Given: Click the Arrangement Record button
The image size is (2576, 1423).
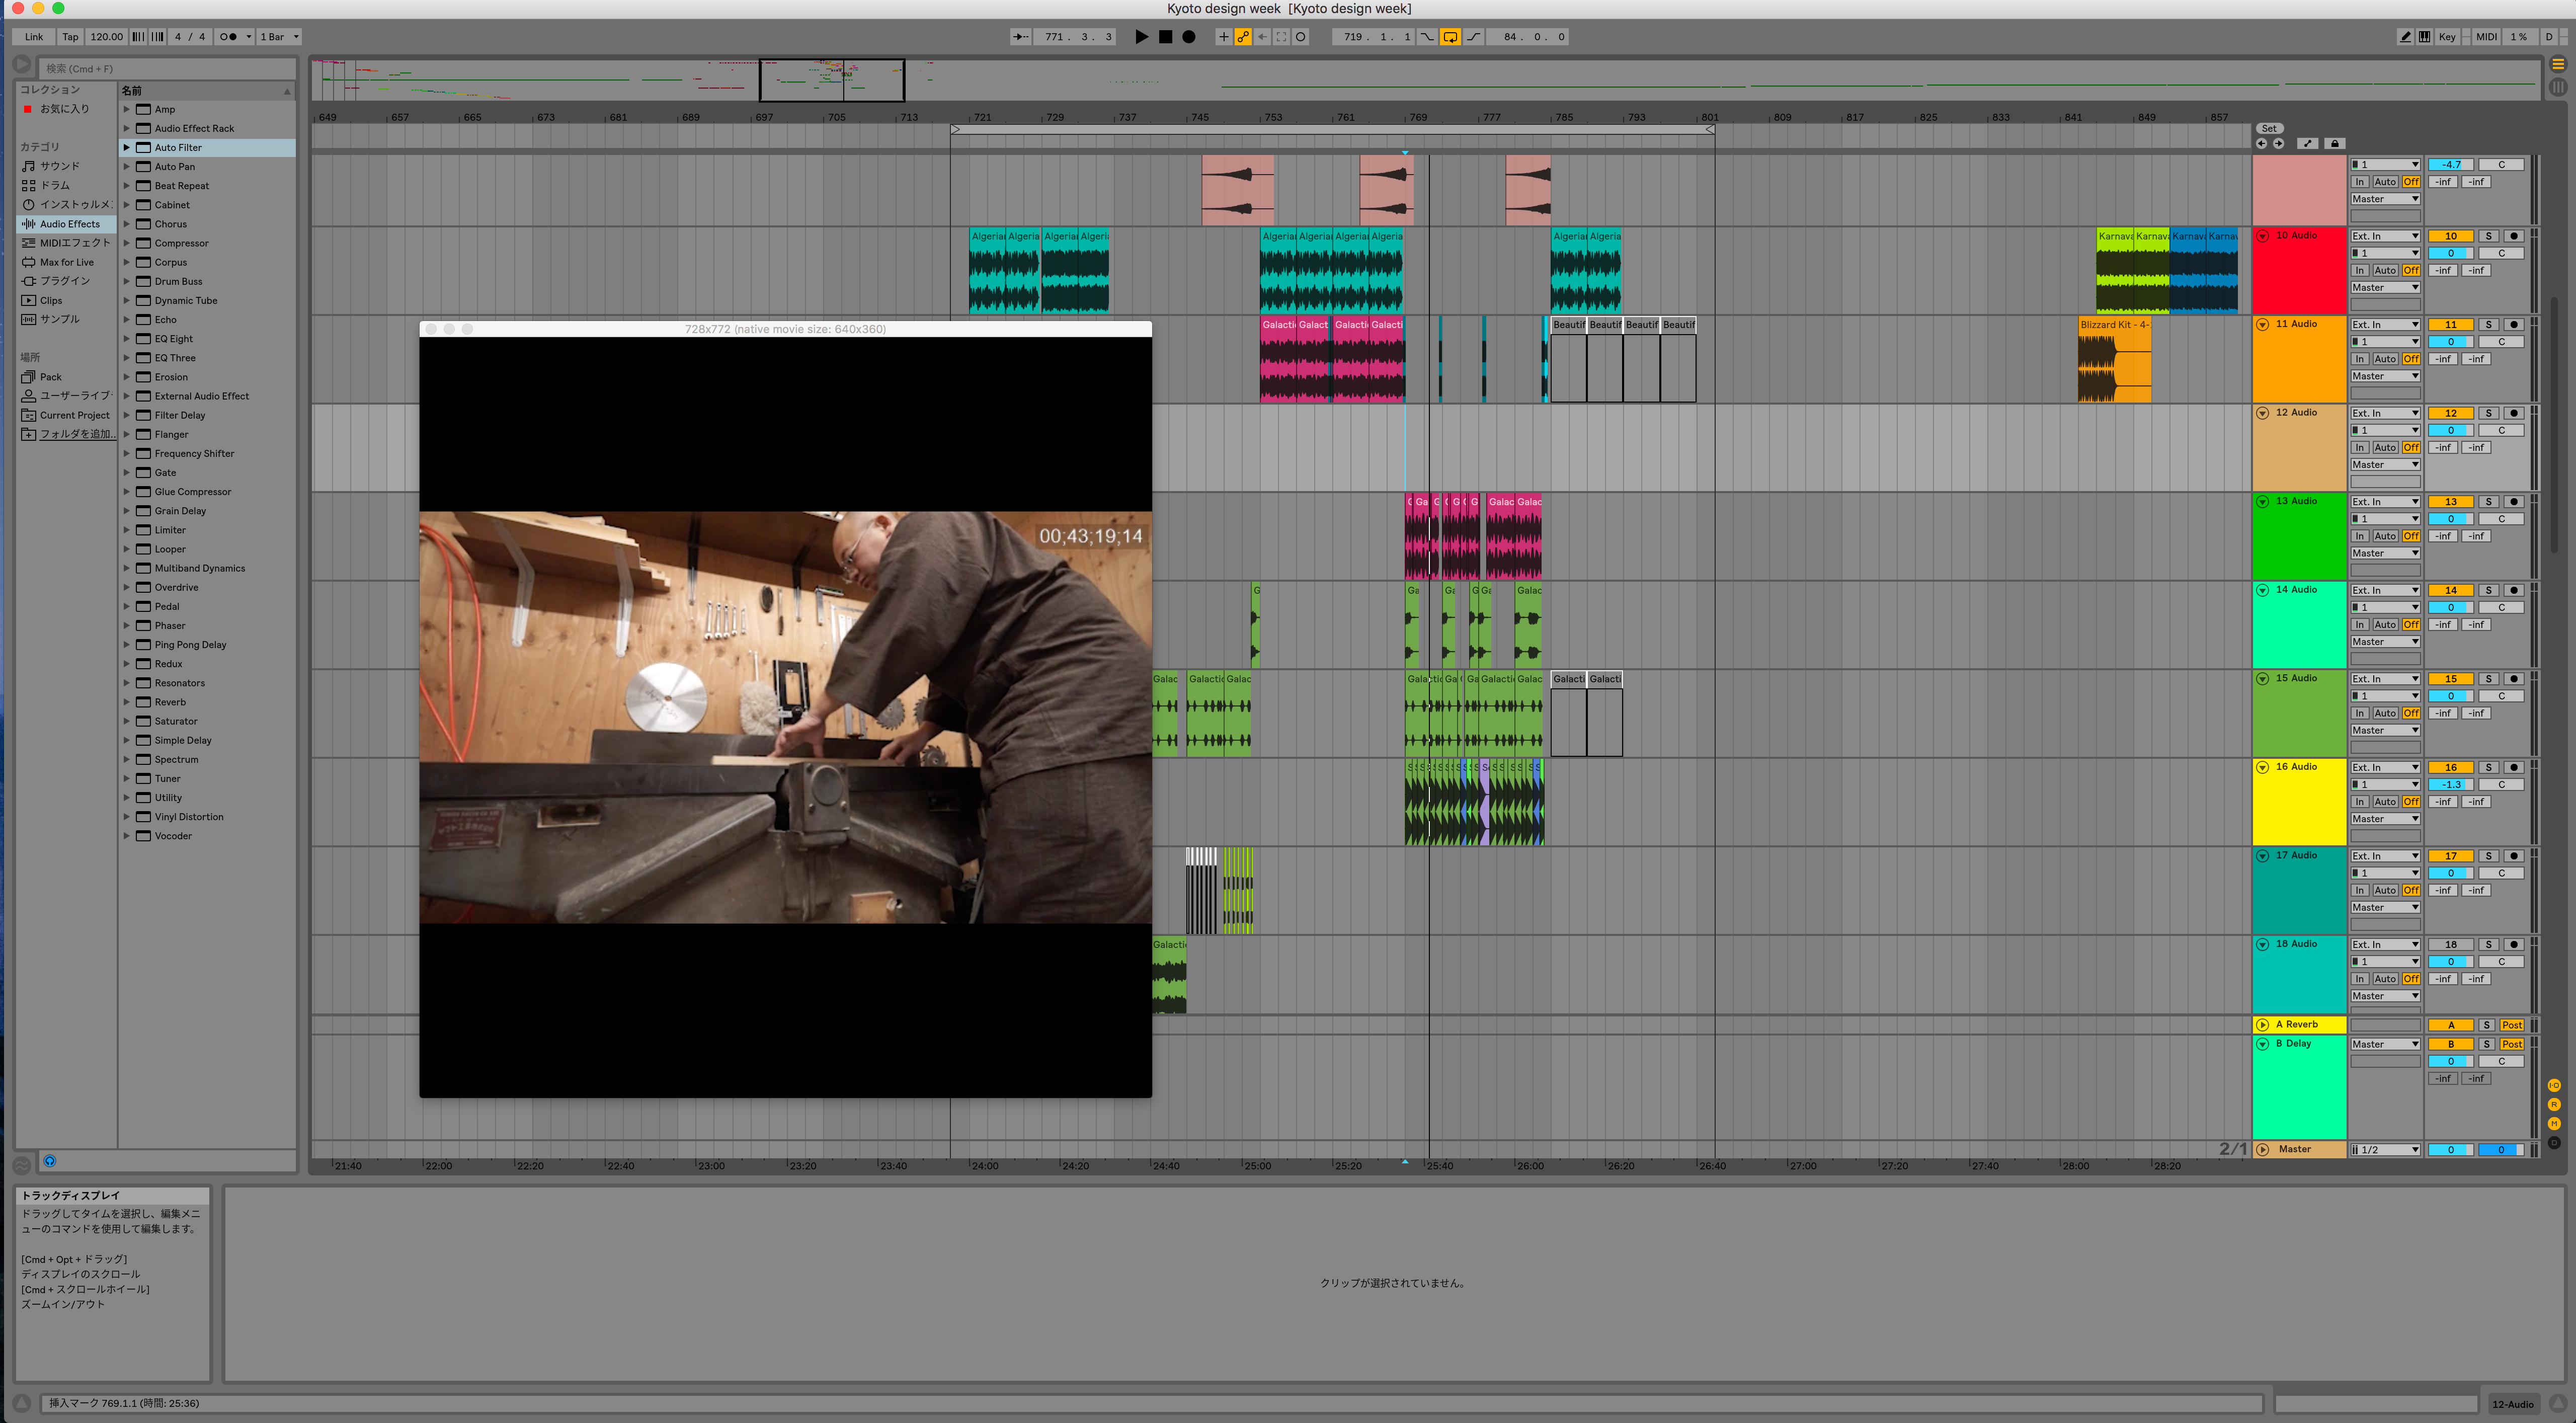Looking at the screenshot, I should tap(1189, 37).
